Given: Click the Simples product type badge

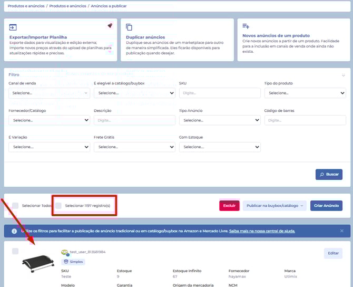Looking at the screenshot, I should [73, 261].
